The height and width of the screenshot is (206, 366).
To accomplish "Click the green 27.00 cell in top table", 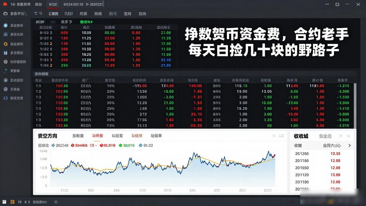I will [x=166, y=33].
